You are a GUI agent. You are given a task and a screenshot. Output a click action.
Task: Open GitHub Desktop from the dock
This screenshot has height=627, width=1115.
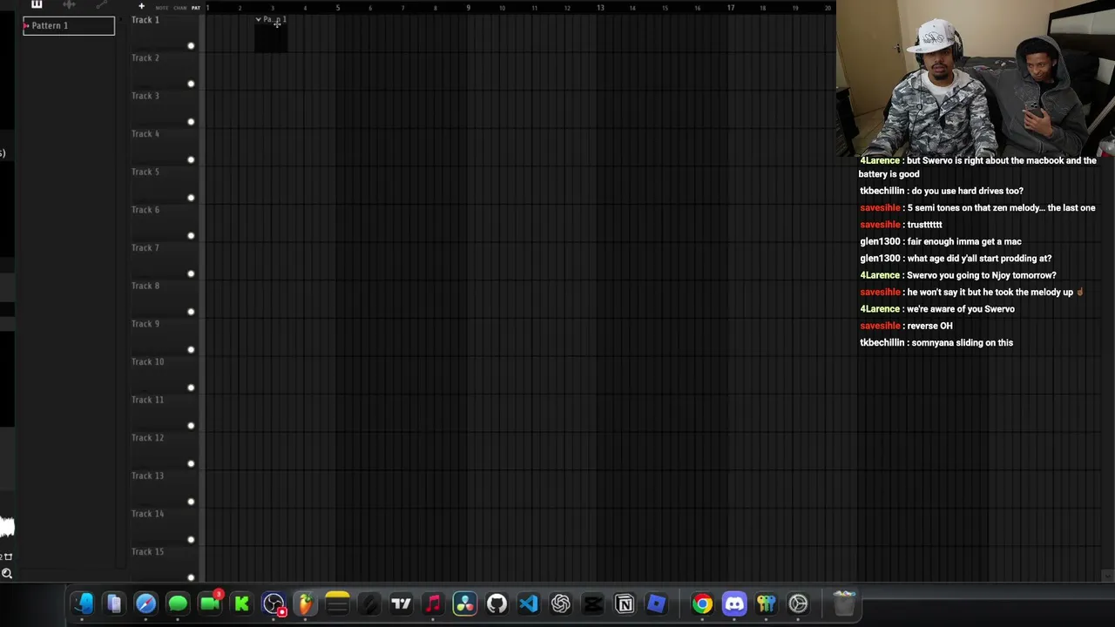497,603
